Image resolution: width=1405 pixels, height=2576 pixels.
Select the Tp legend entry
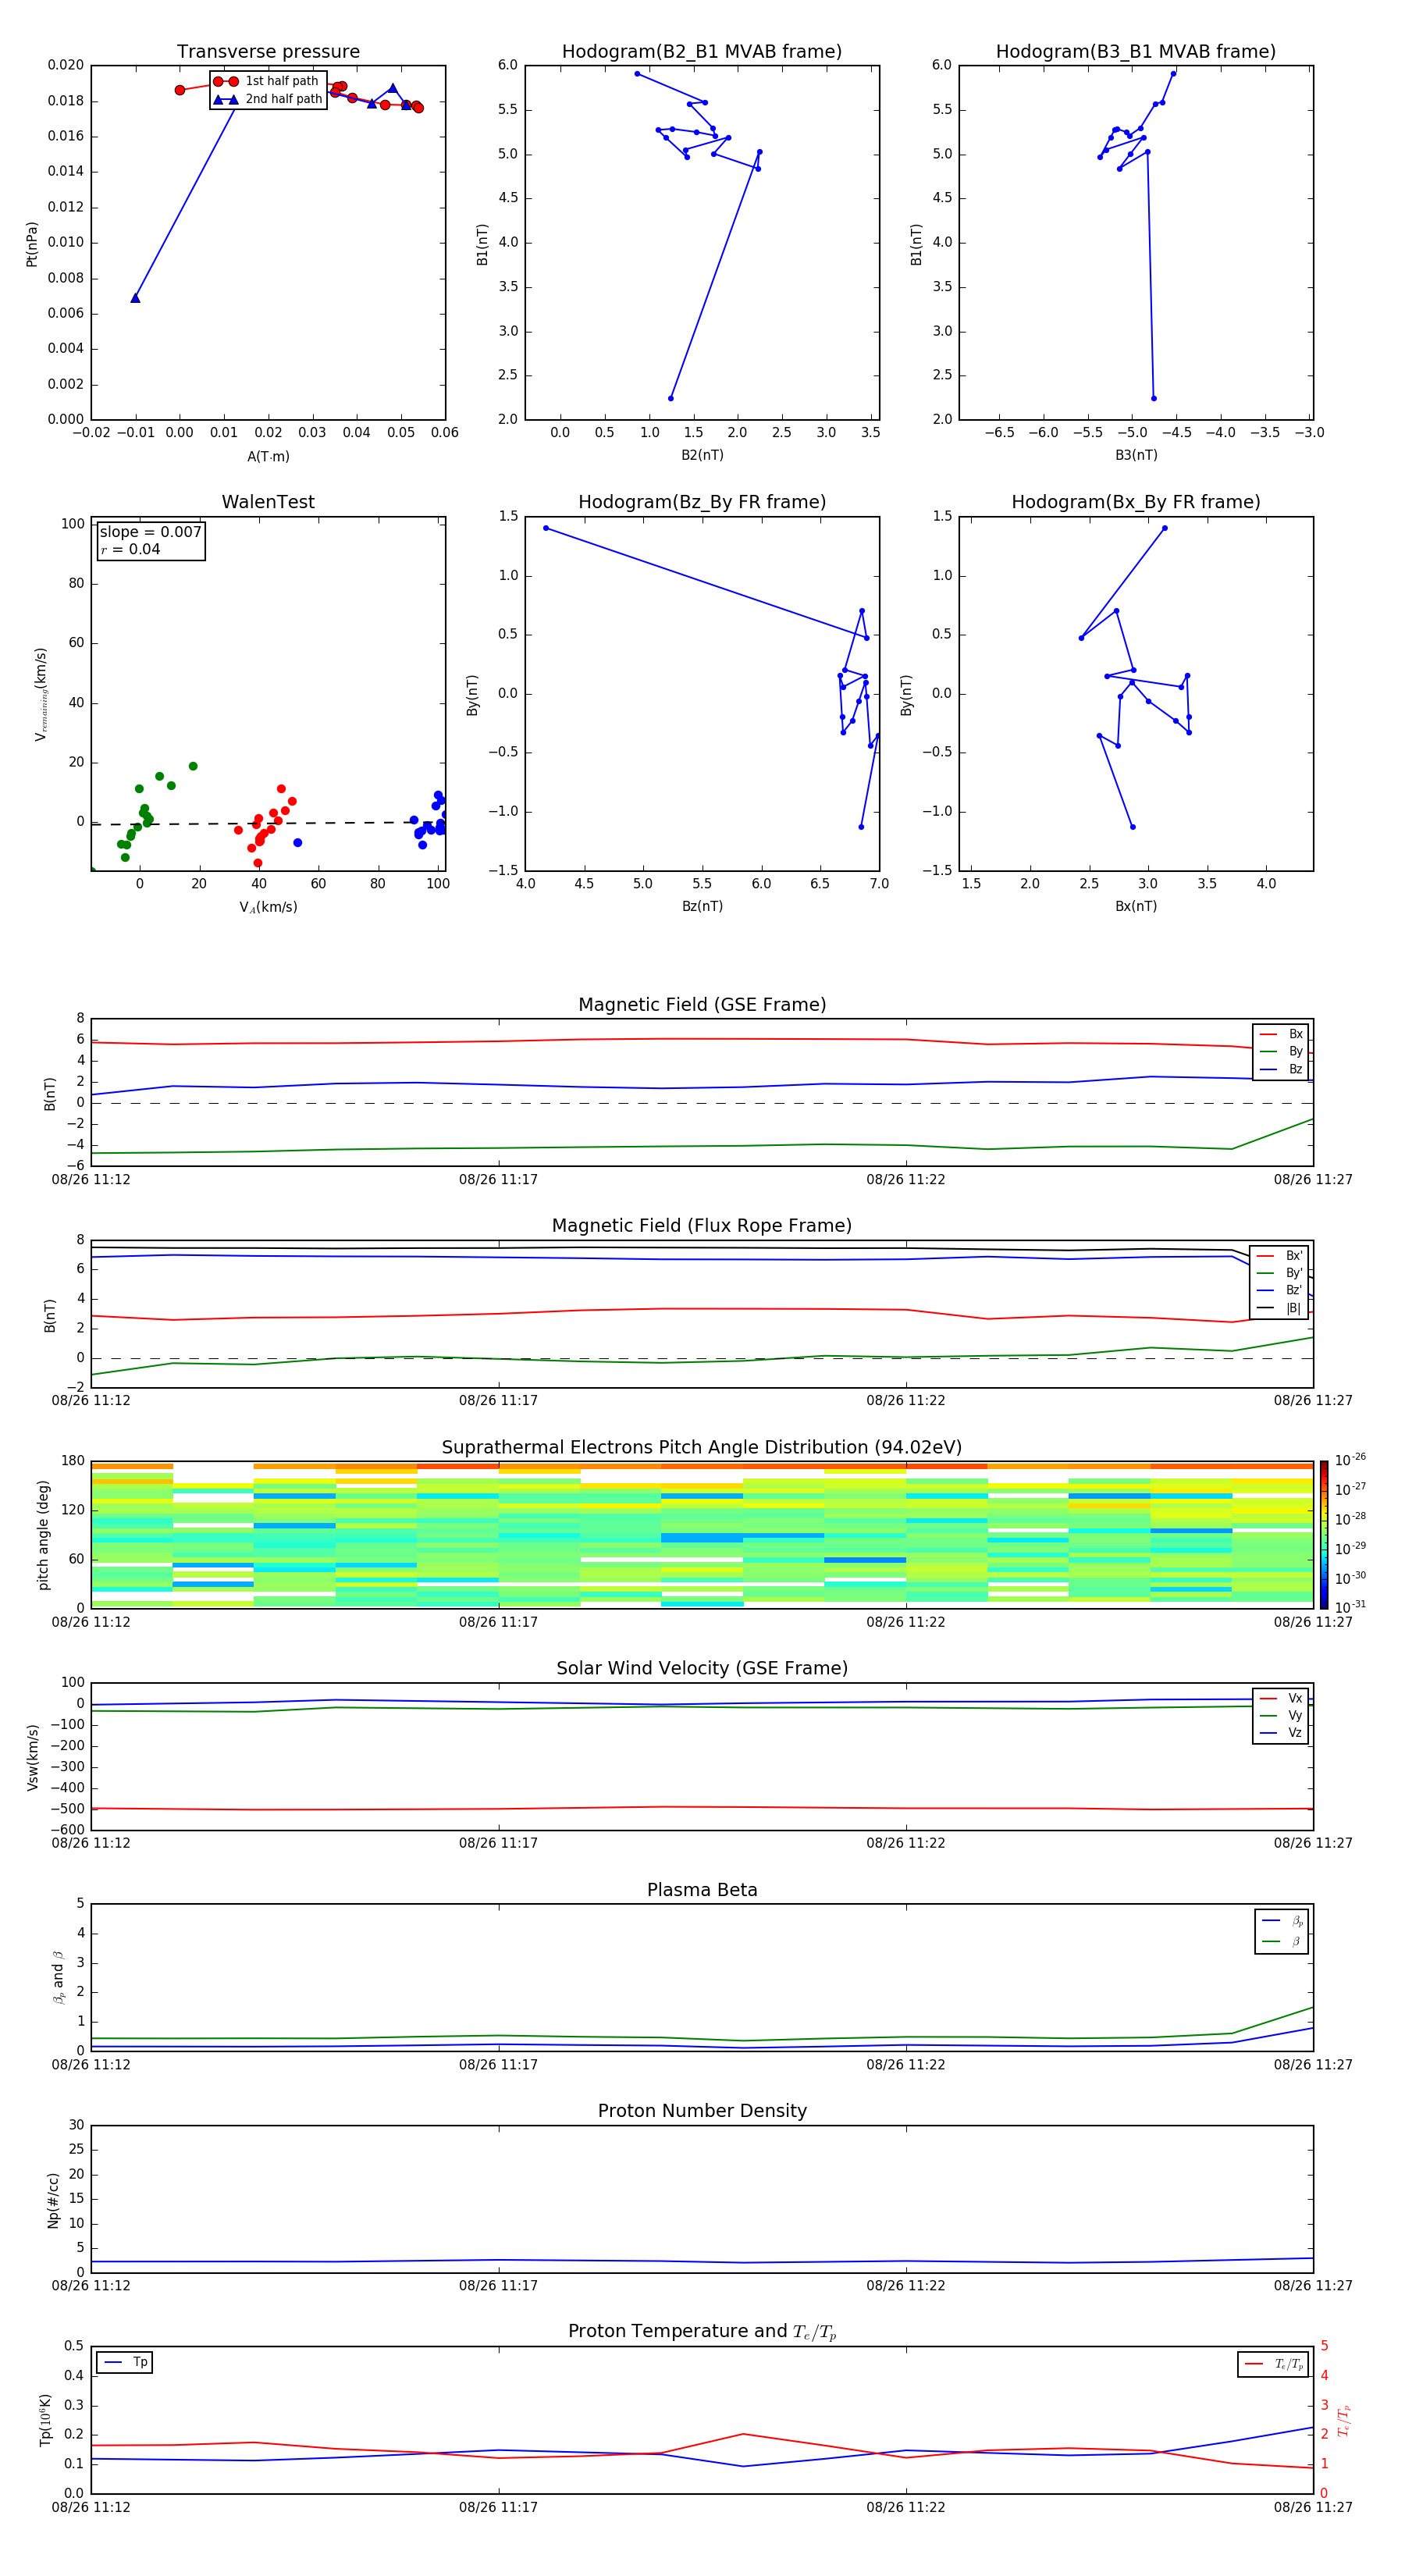(125, 2363)
